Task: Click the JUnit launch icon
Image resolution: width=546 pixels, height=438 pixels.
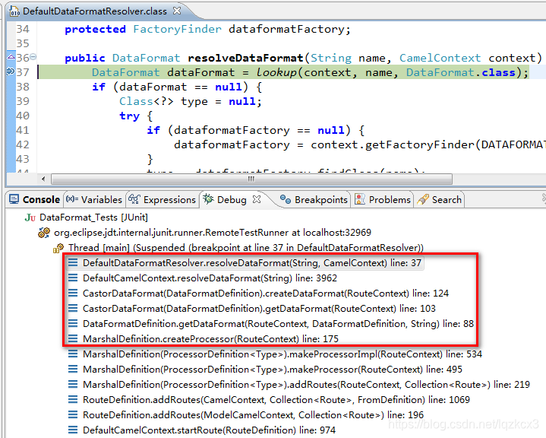Action: (x=30, y=217)
